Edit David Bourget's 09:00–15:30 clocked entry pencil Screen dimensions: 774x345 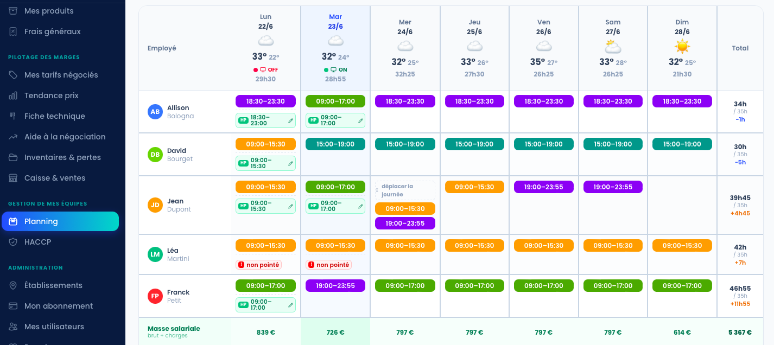pos(290,163)
